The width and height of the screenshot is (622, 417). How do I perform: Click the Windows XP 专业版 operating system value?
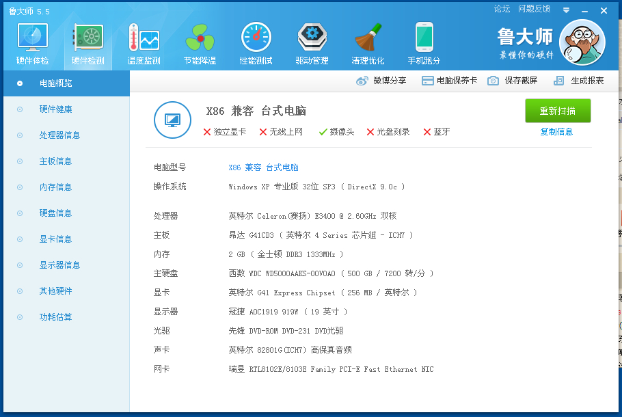point(316,187)
